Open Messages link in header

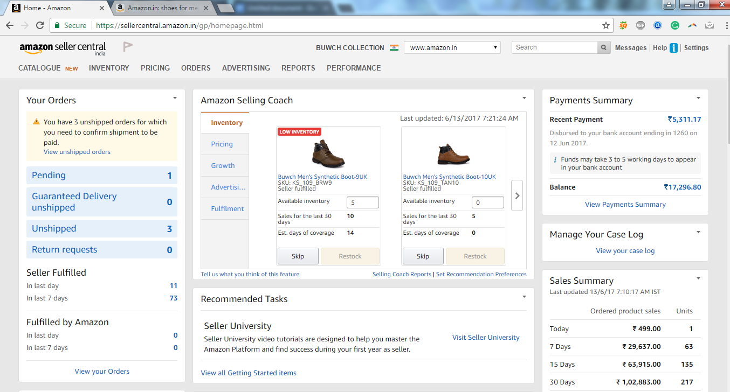pos(631,48)
